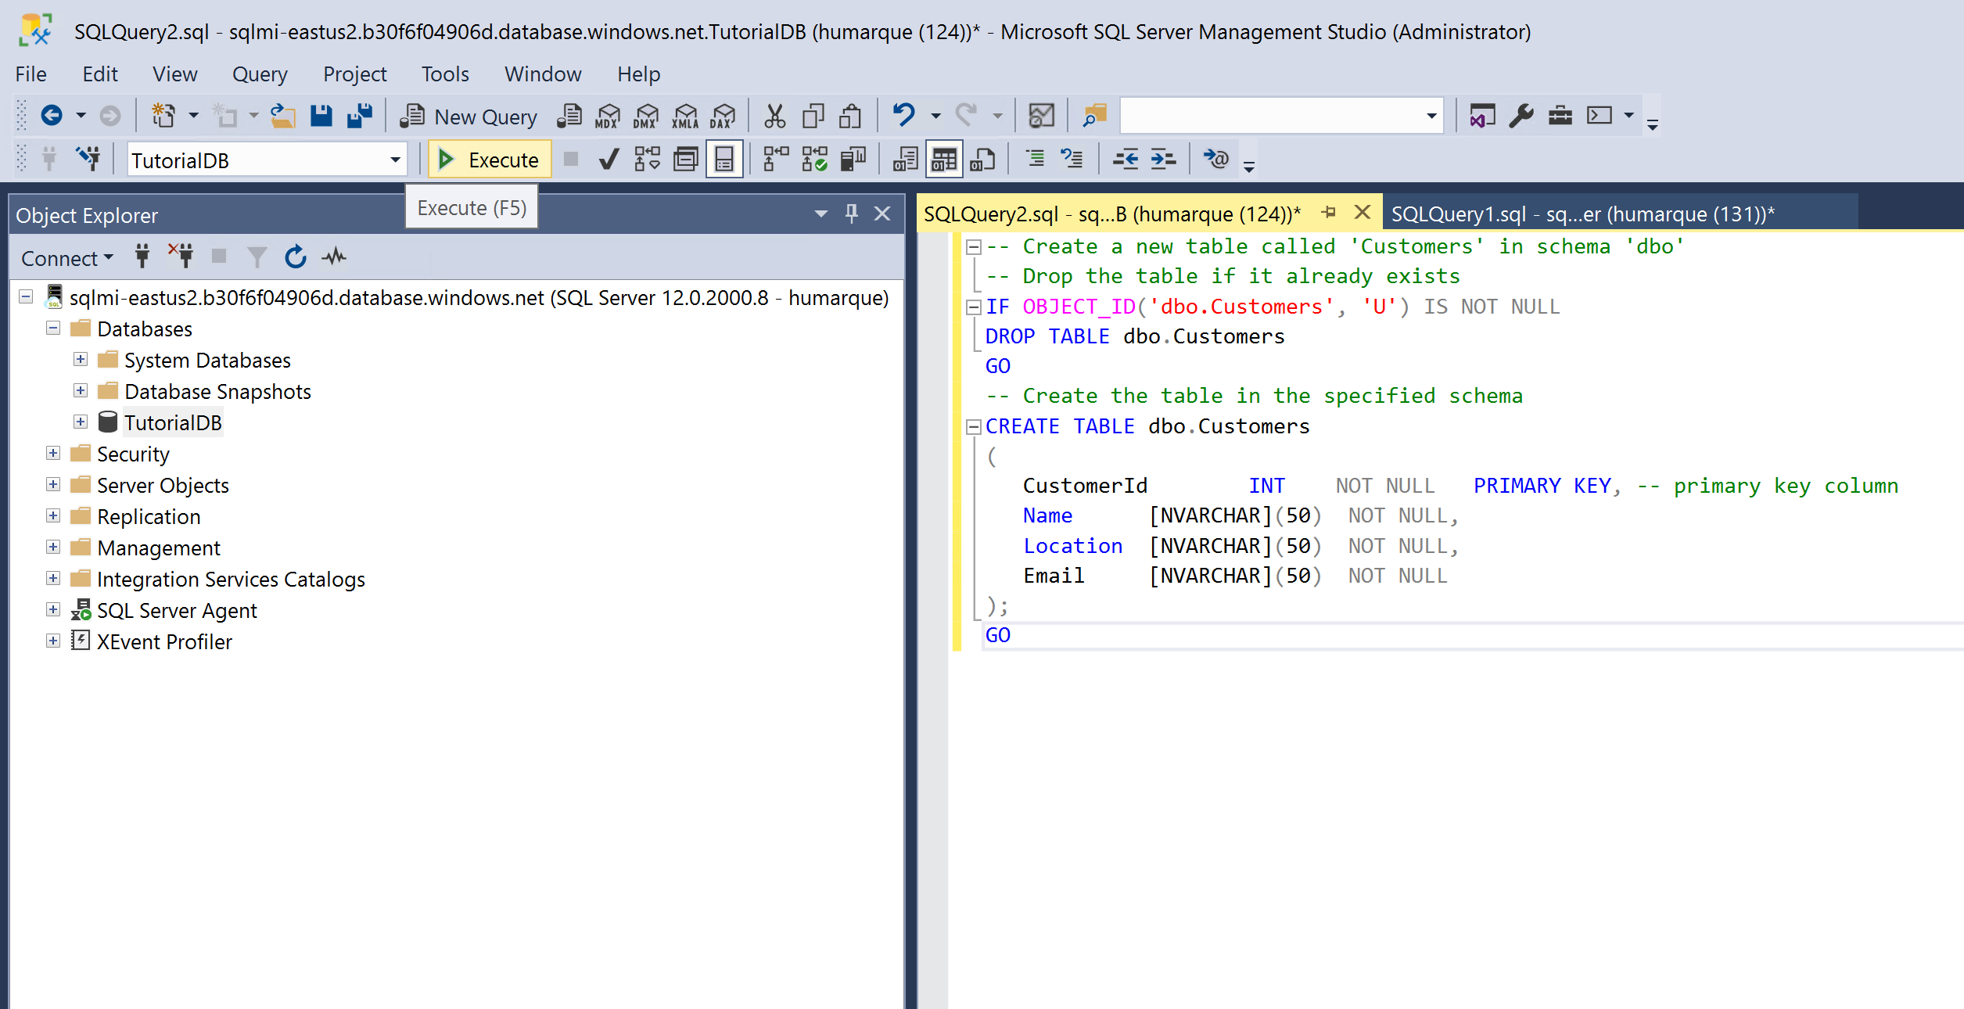Select the XEvent Profiler node
1964x1009 pixels.
click(164, 642)
